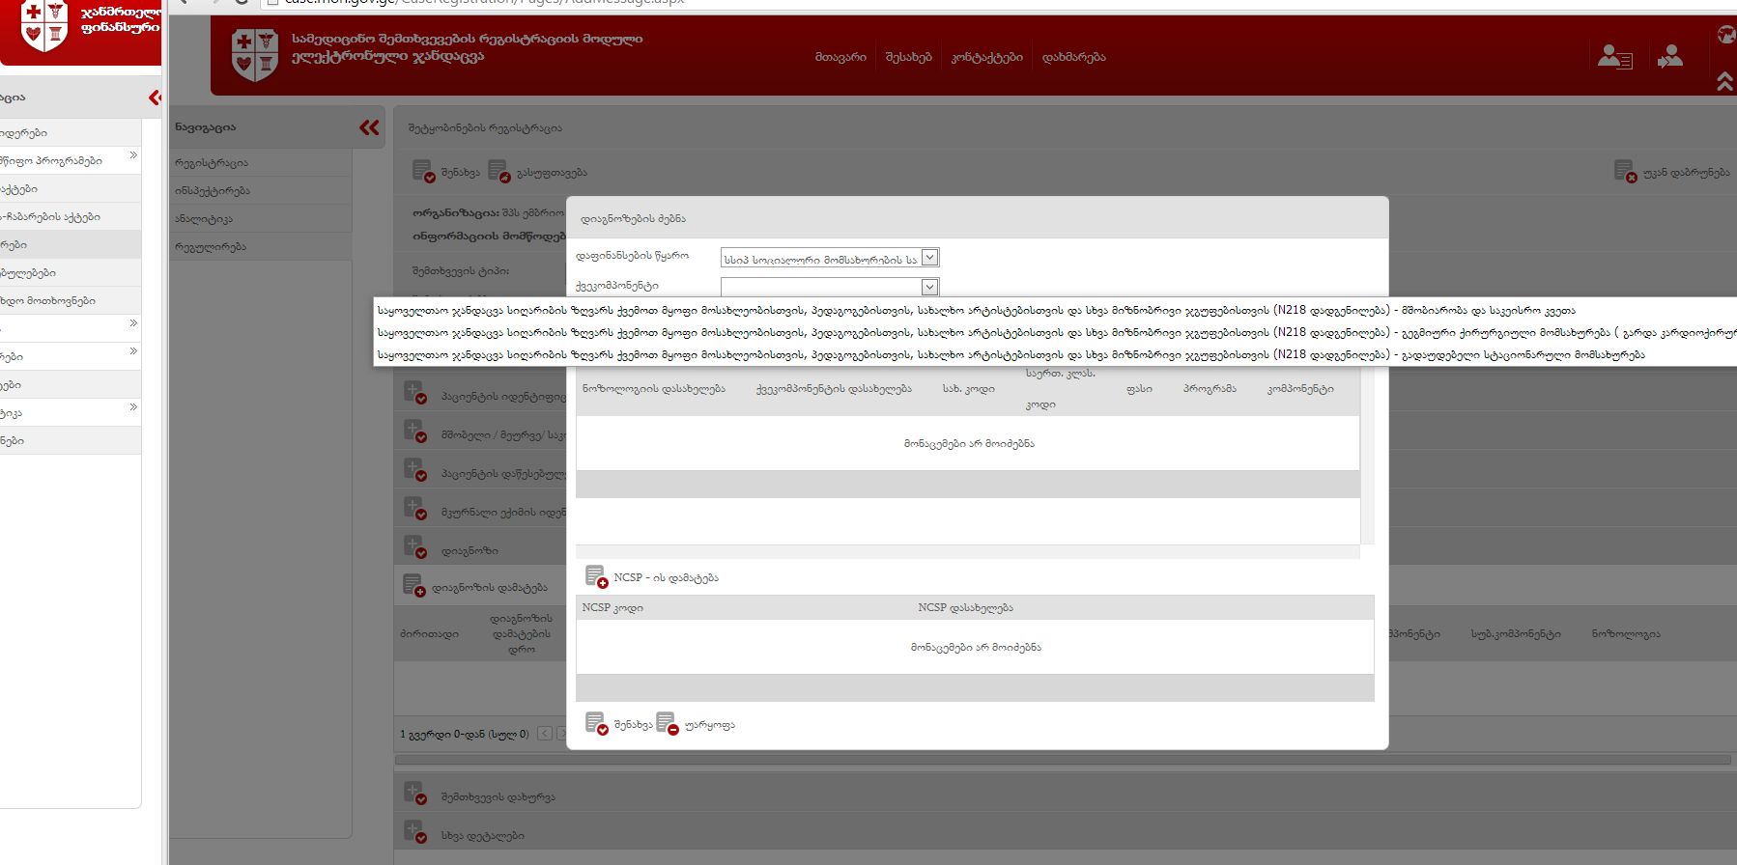This screenshot has height=865, width=1737.
Task: Click the user login arrow icon in the header
Action: tap(1669, 57)
